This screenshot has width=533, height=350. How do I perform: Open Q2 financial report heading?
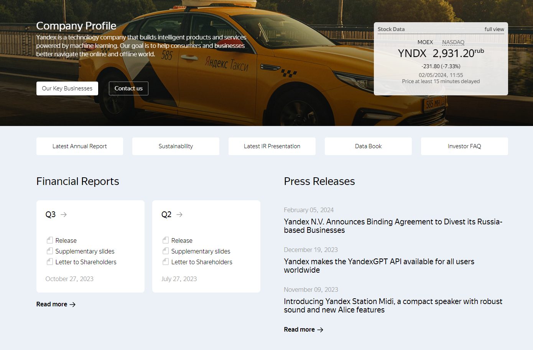coord(166,214)
